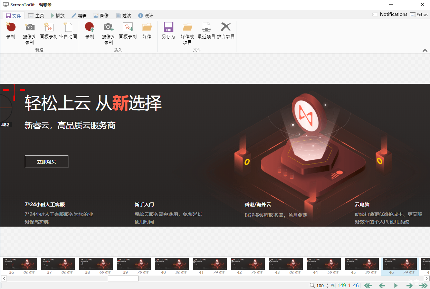Create a blank animation (空白动画)
The height and width of the screenshot is (289, 430).
coord(68,31)
